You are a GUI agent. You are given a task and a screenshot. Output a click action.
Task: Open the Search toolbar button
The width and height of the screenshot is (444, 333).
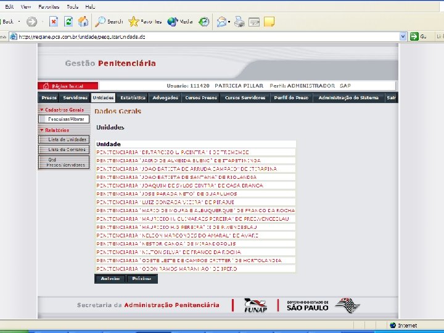109,22
